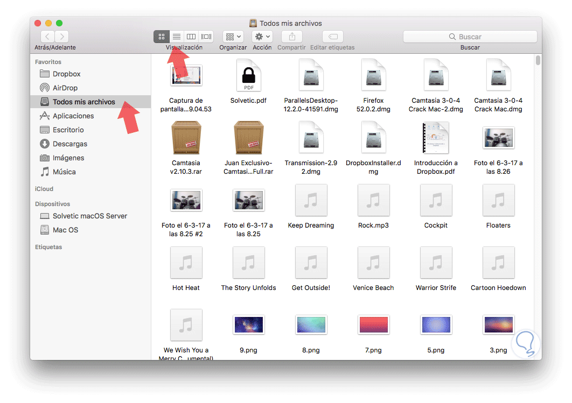The width and height of the screenshot is (572, 403).
Task: Go back with the Atrás arrow
Action: [48, 37]
